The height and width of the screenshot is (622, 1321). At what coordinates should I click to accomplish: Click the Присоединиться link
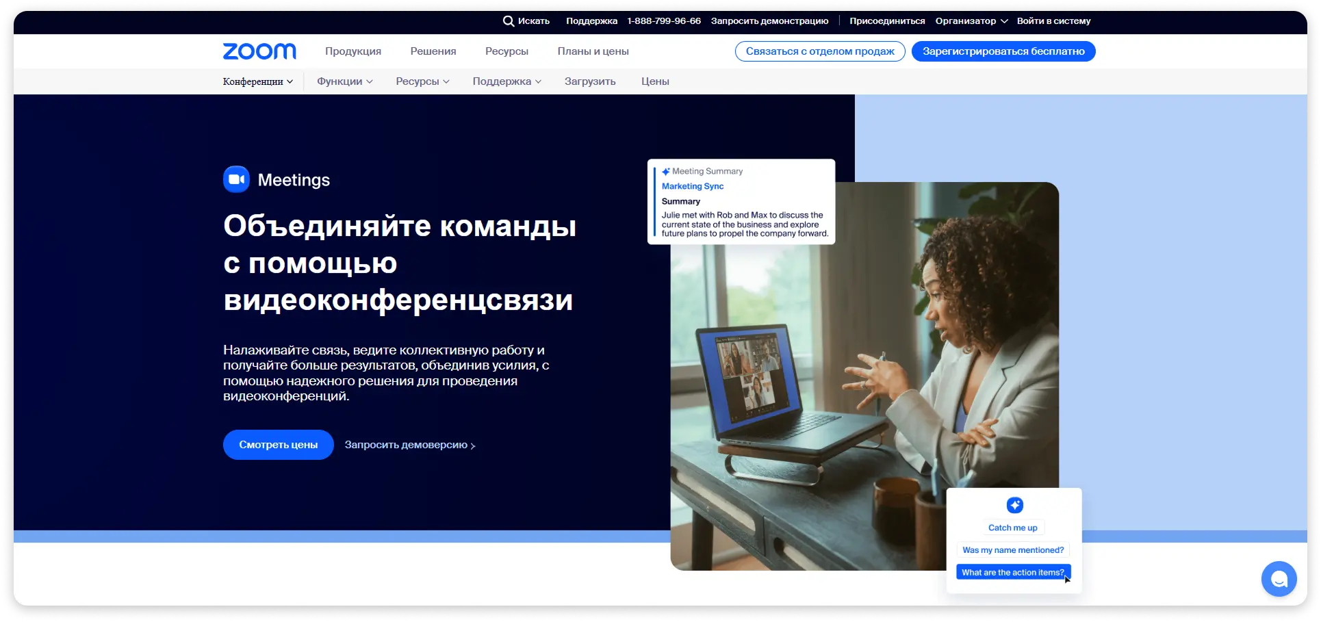click(887, 21)
